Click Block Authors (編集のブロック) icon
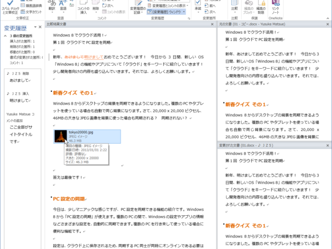Image resolution: width=332 pixels, height=249 pixels. click(x=248, y=7)
